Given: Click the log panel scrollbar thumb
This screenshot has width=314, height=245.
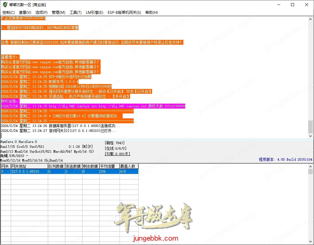Looking at the screenshot, I should [x=311, y=127].
